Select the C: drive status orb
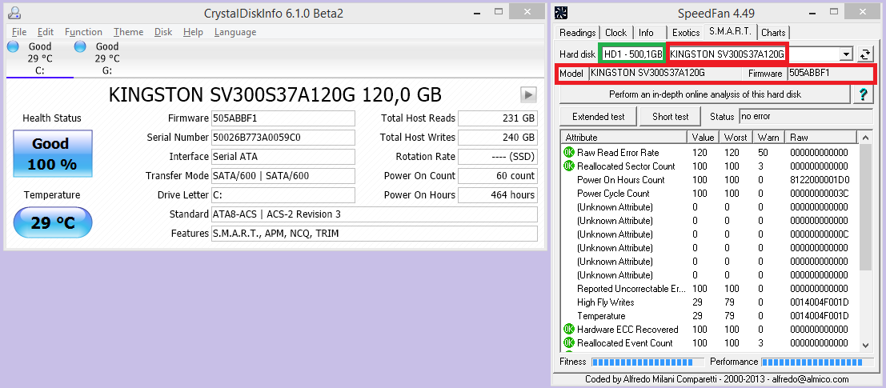886x388 pixels. [x=13, y=47]
